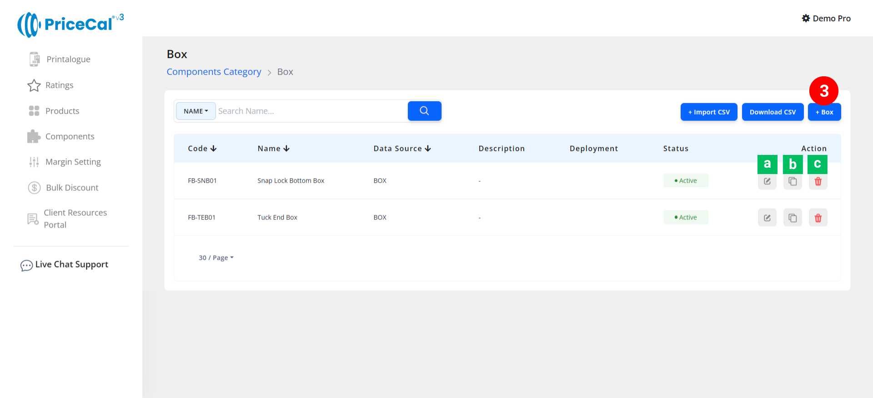Sort the table by Code column
873x398 pixels.
202,149
